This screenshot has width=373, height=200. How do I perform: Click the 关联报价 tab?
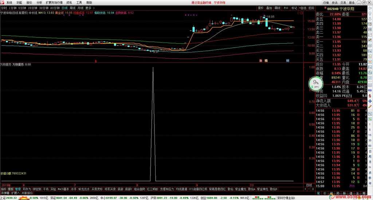tap(27, 193)
